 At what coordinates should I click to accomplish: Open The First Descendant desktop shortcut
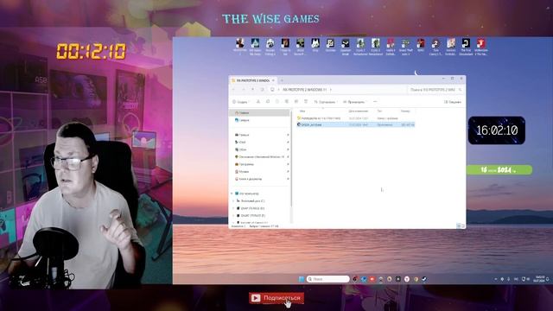[x=466, y=47]
